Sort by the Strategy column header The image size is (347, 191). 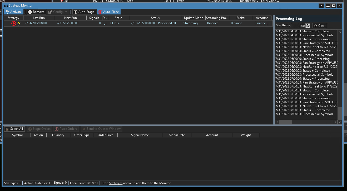14,18
